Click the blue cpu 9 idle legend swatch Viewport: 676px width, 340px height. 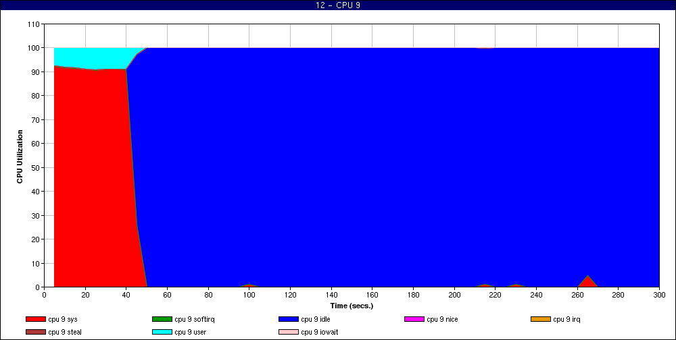[x=289, y=319]
